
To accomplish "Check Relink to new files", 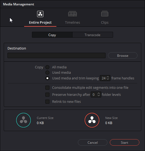I will click(x=47, y=101).
